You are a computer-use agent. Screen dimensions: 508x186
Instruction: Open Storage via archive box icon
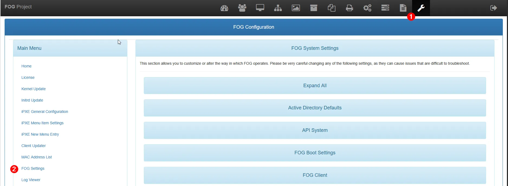tap(313, 8)
